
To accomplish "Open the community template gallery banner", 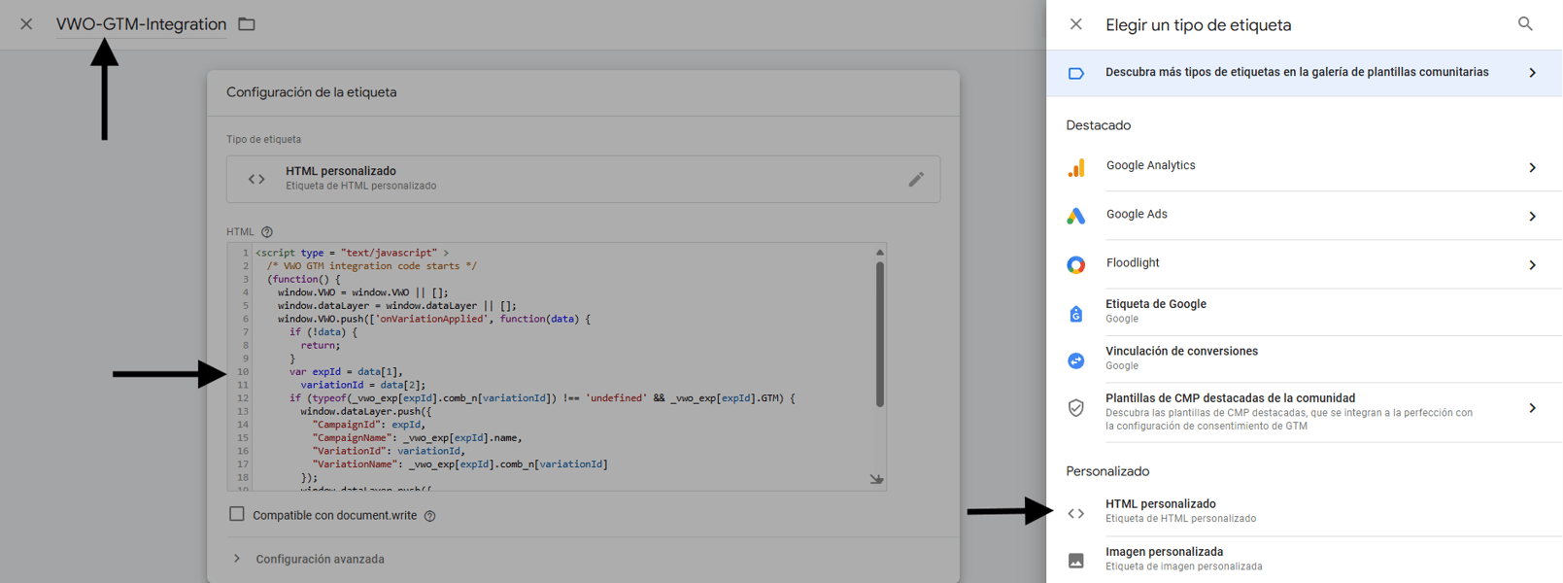I will [x=1305, y=73].
